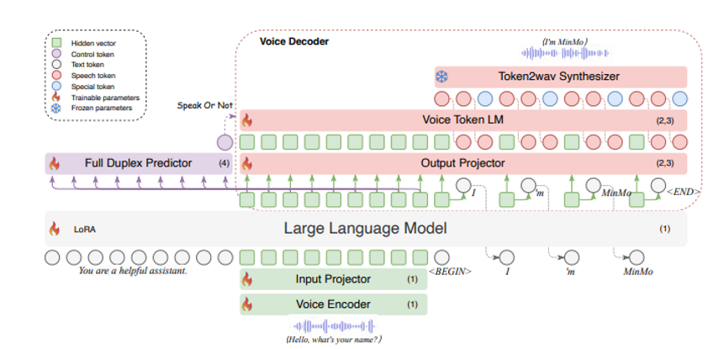The width and height of the screenshot is (724, 349).
Task: Click the flame icon beside the LoRA label
Action: point(55,229)
